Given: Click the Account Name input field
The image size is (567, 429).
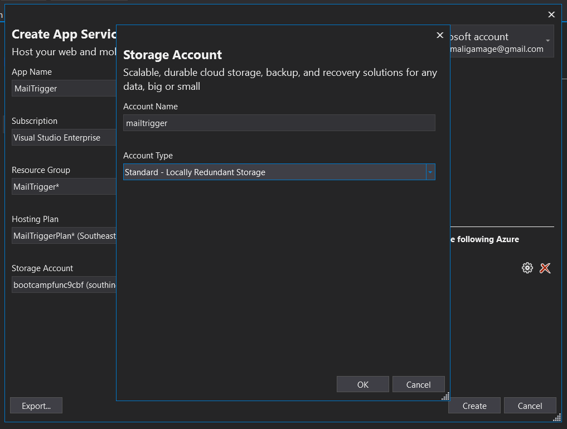Looking at the screenshot, I should [279, 123].
